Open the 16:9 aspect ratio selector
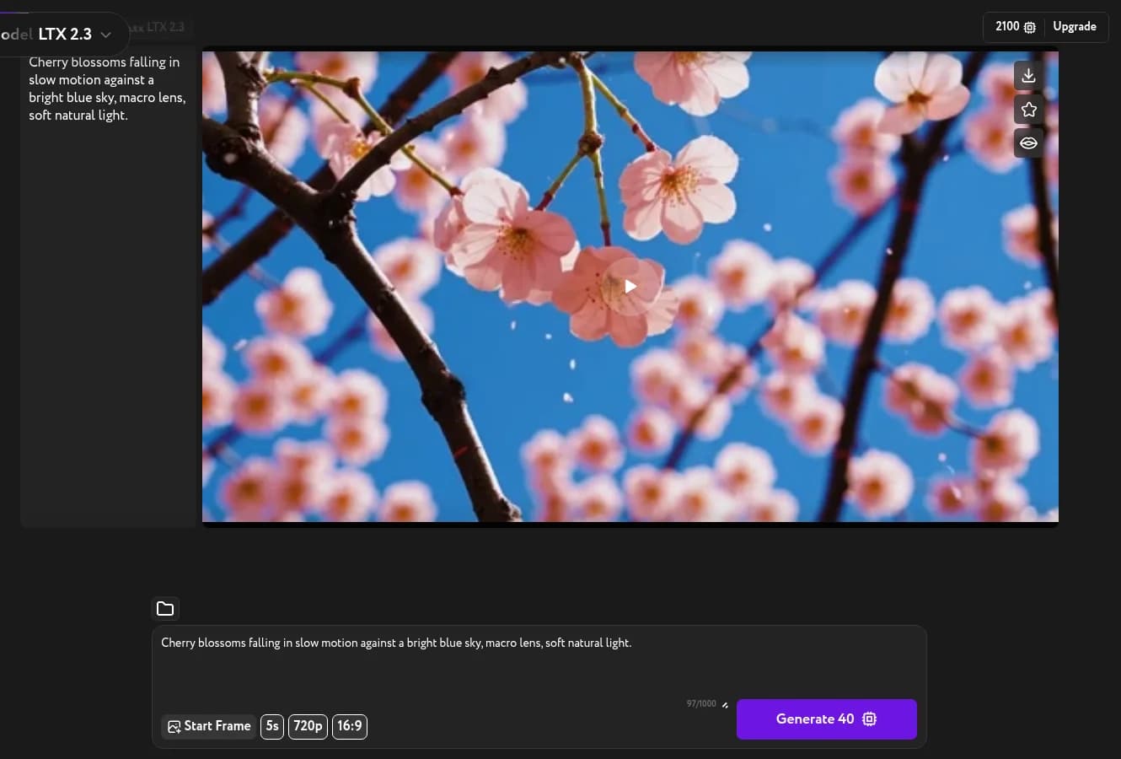The image size is (1121, 759). [x=349, y=726]
